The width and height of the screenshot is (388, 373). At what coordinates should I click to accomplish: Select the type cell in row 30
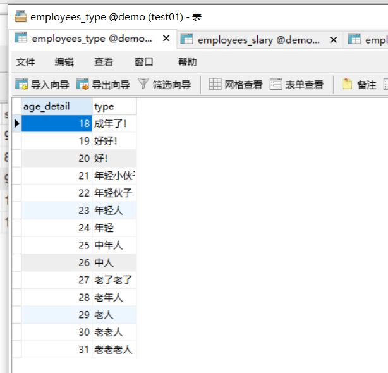pyautogui.click(x=114, y=332)
